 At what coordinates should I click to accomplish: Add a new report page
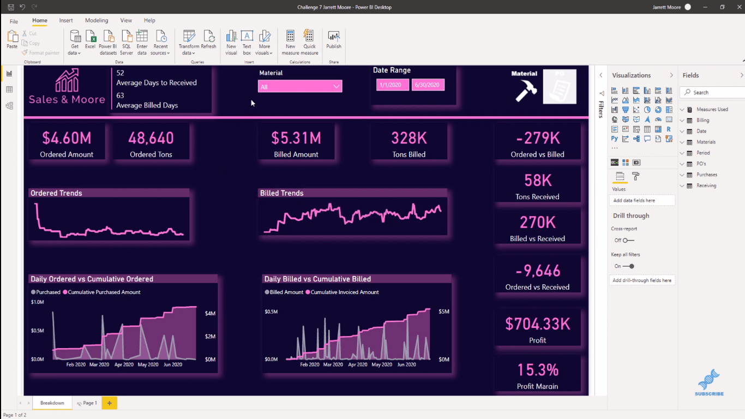(x=109, y=403)
